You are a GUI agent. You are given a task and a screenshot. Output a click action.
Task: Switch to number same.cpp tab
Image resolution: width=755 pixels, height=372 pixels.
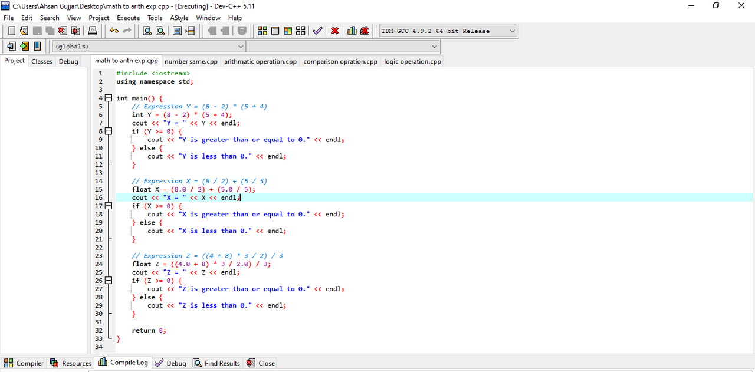click(191, 61)
